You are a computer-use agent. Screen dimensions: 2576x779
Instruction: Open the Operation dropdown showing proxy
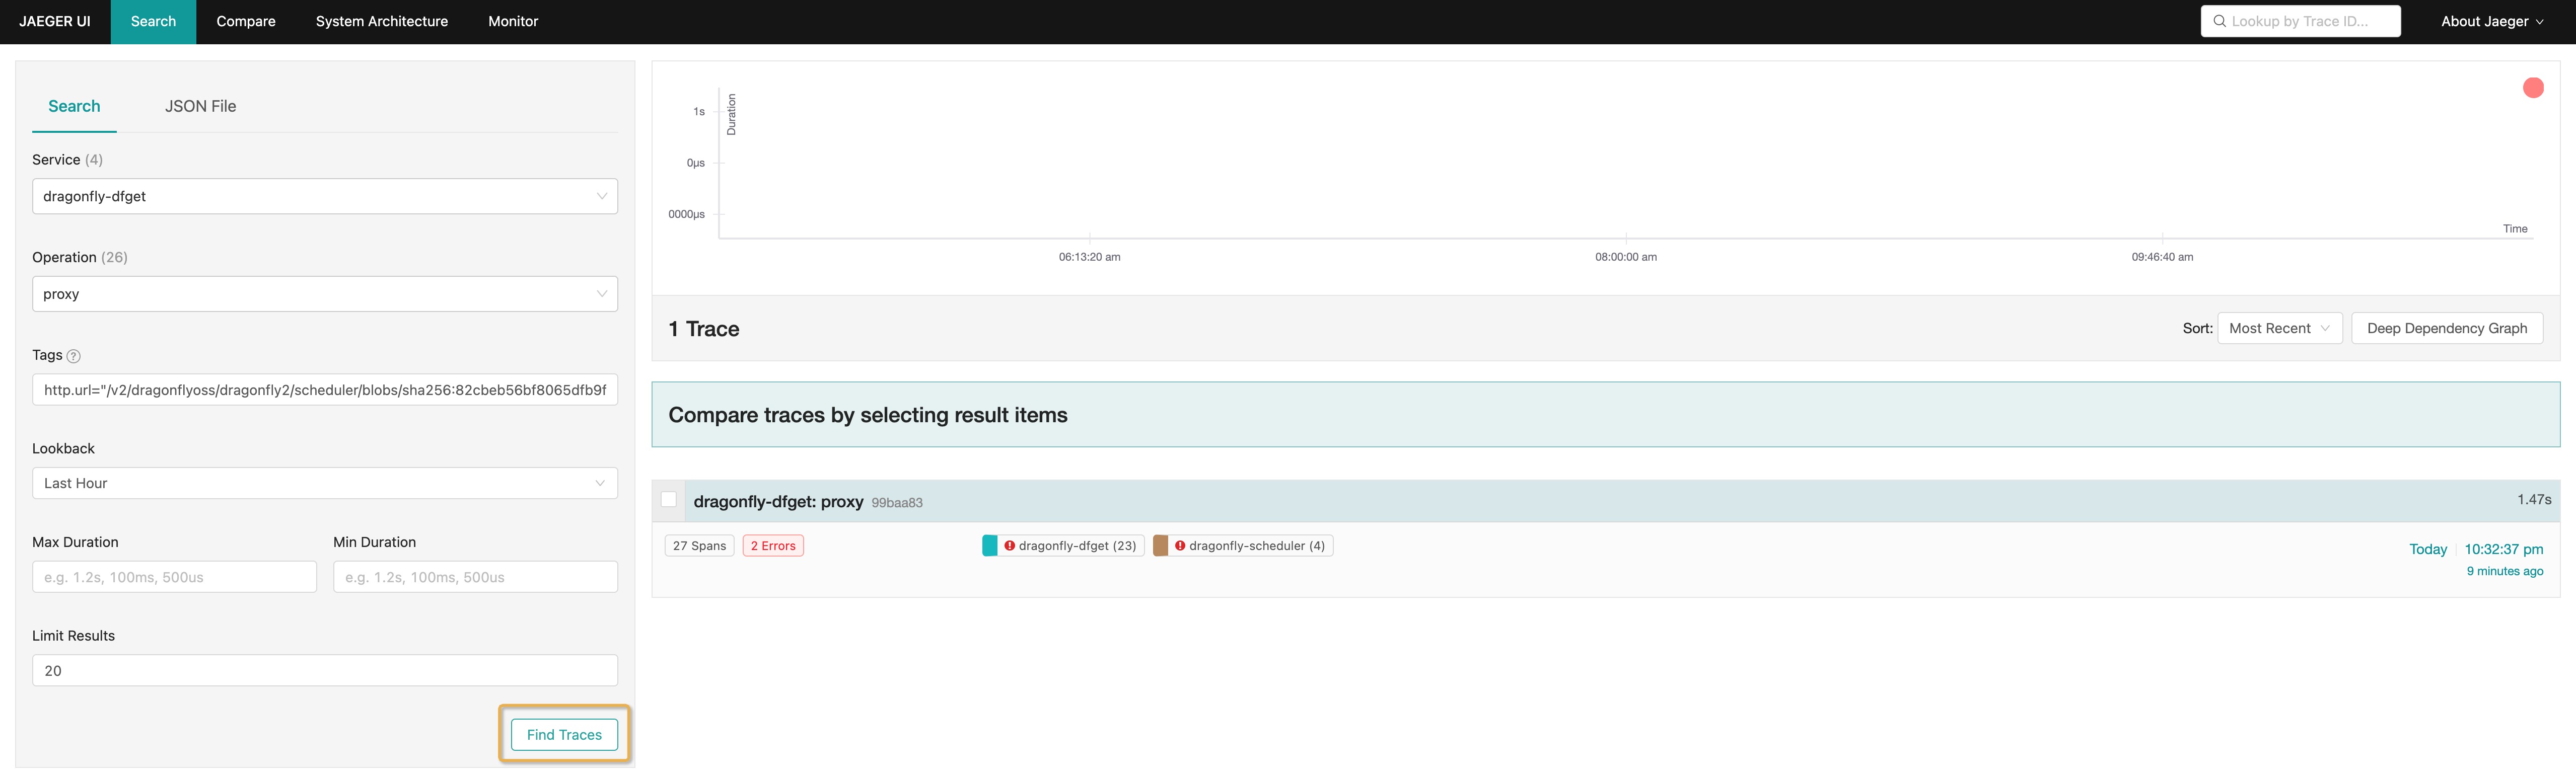pos(325,294)
